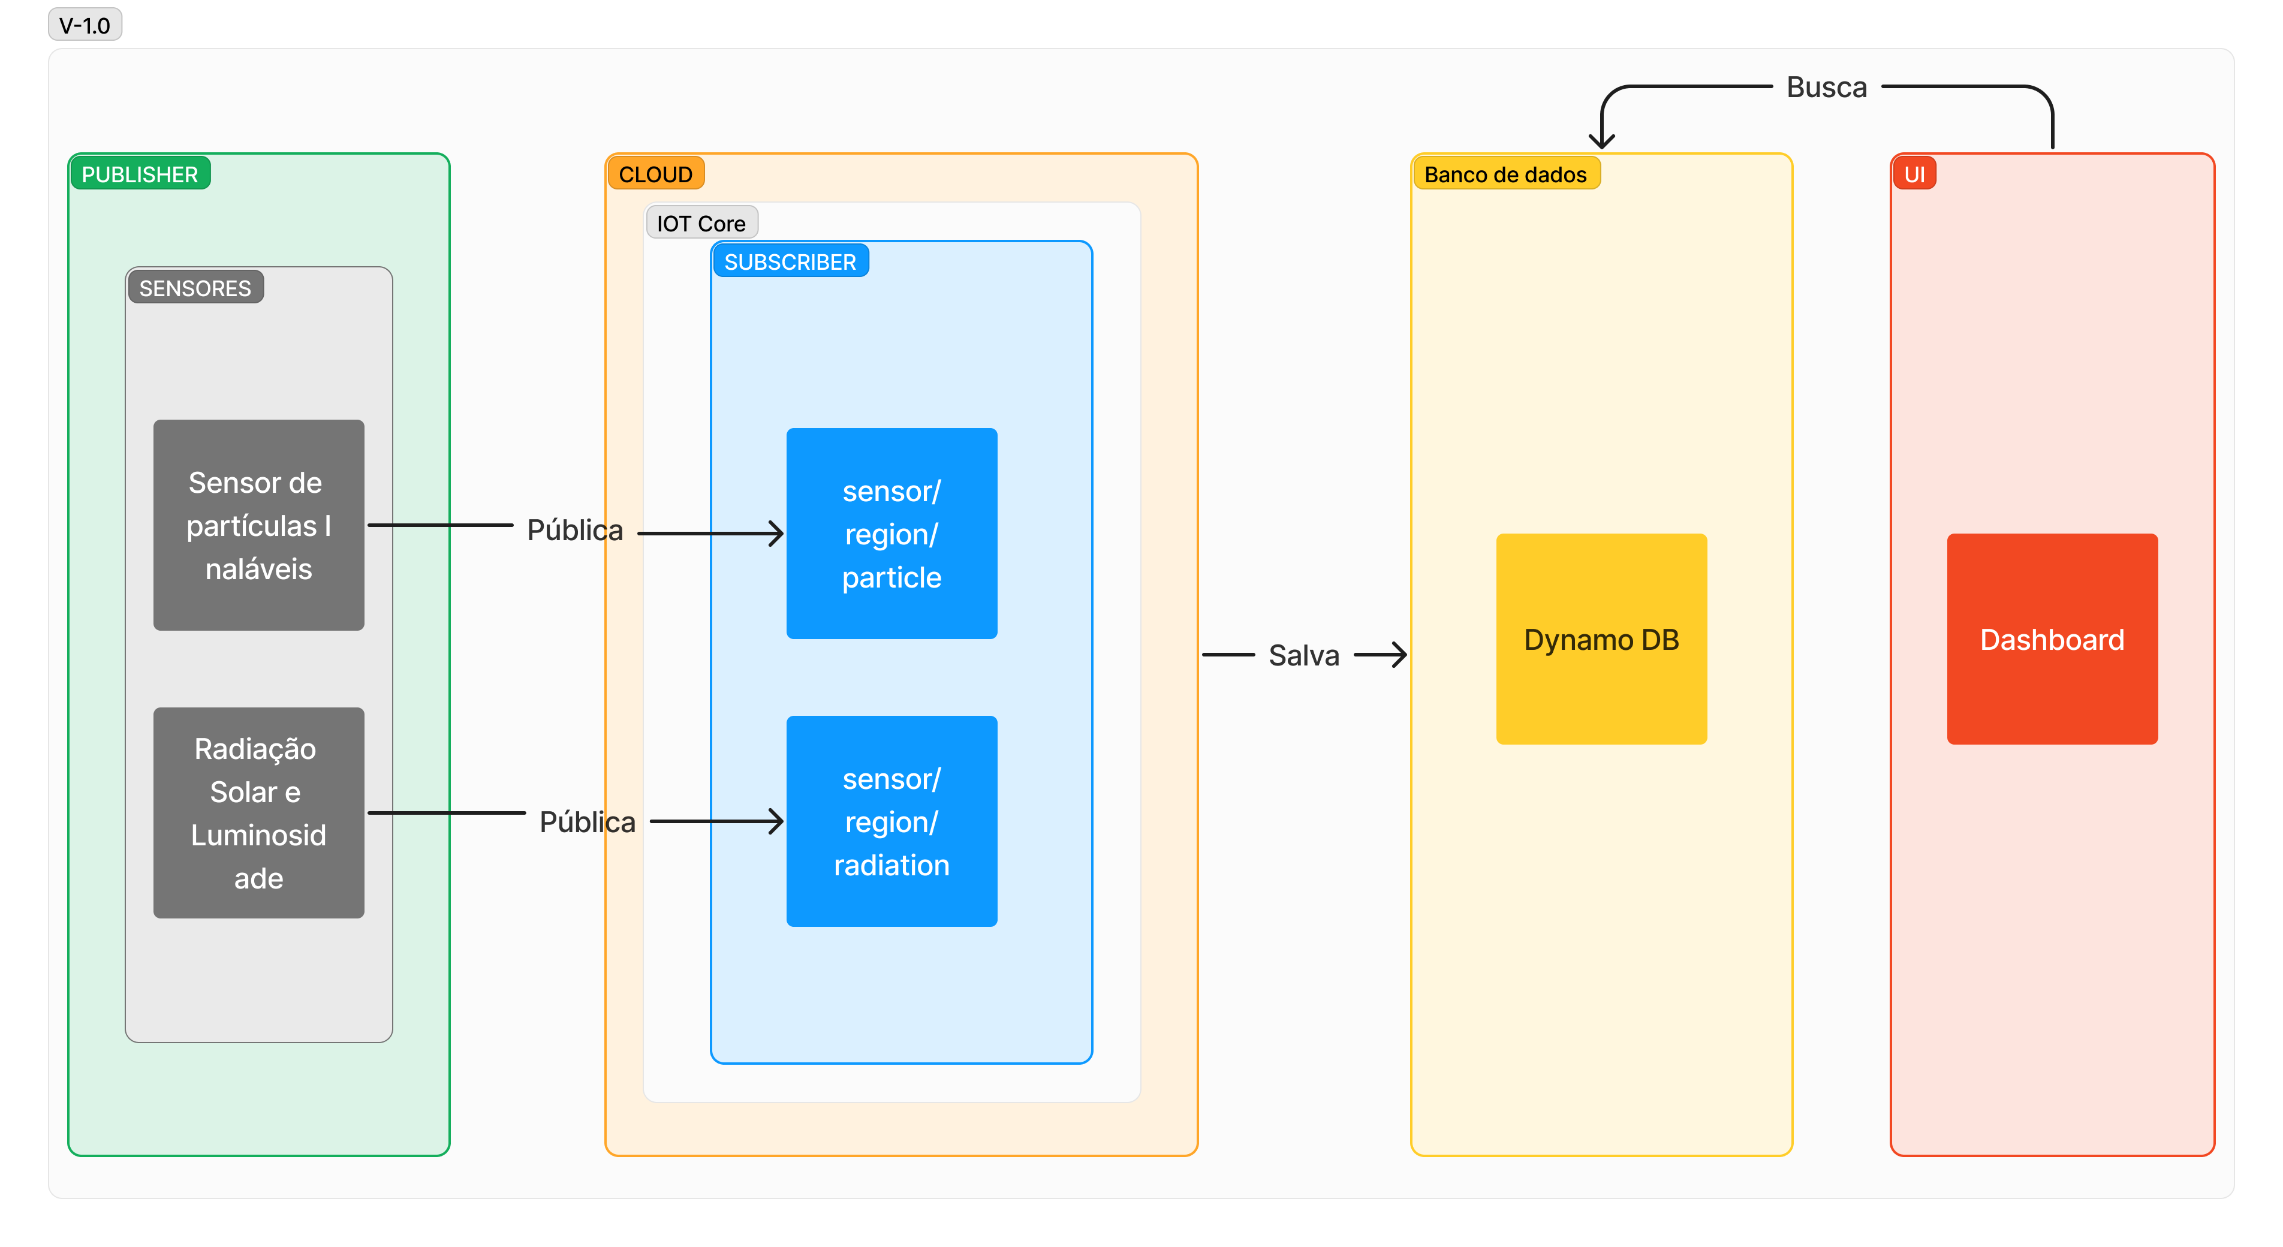The image size is (2283, 1247).
Task: Select the SENSORES group label
Action: click(195, 287)
